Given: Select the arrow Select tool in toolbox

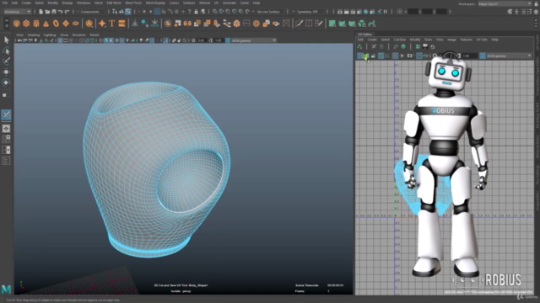Looking at the screenshot, I should pyautogui.click(x=6, y=40).
